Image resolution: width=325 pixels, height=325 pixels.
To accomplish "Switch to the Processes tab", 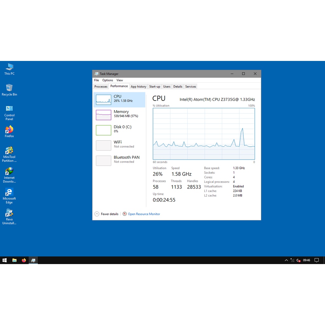I will click(101, 87).
